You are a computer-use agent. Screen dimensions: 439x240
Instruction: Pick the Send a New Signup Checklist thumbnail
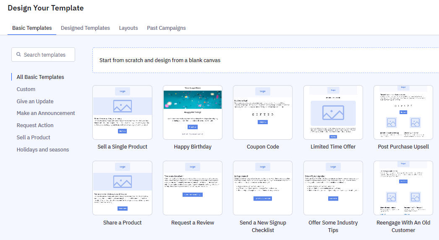263,188
